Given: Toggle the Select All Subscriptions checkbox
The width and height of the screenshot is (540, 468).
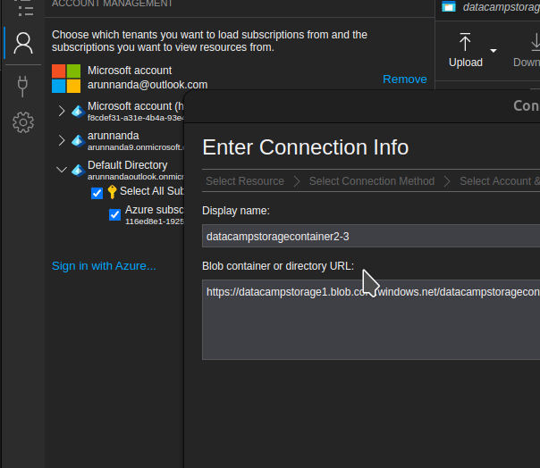Looking at the screenshot, I should [97, 193].
